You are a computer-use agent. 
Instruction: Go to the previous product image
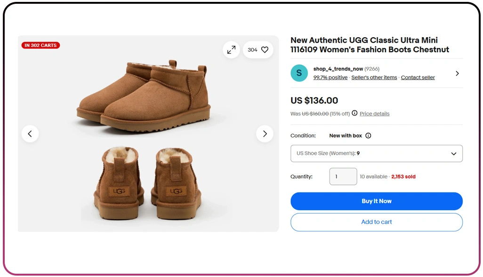pyautogui.click(x=30, y=134)
